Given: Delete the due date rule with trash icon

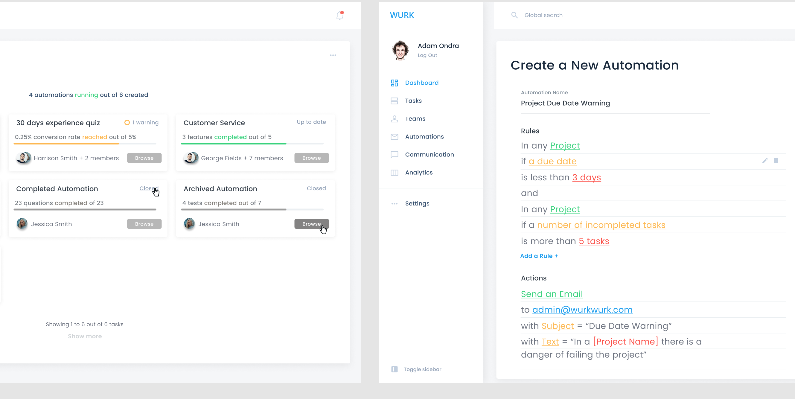Looking at the screenshot, I should [776, 161].
